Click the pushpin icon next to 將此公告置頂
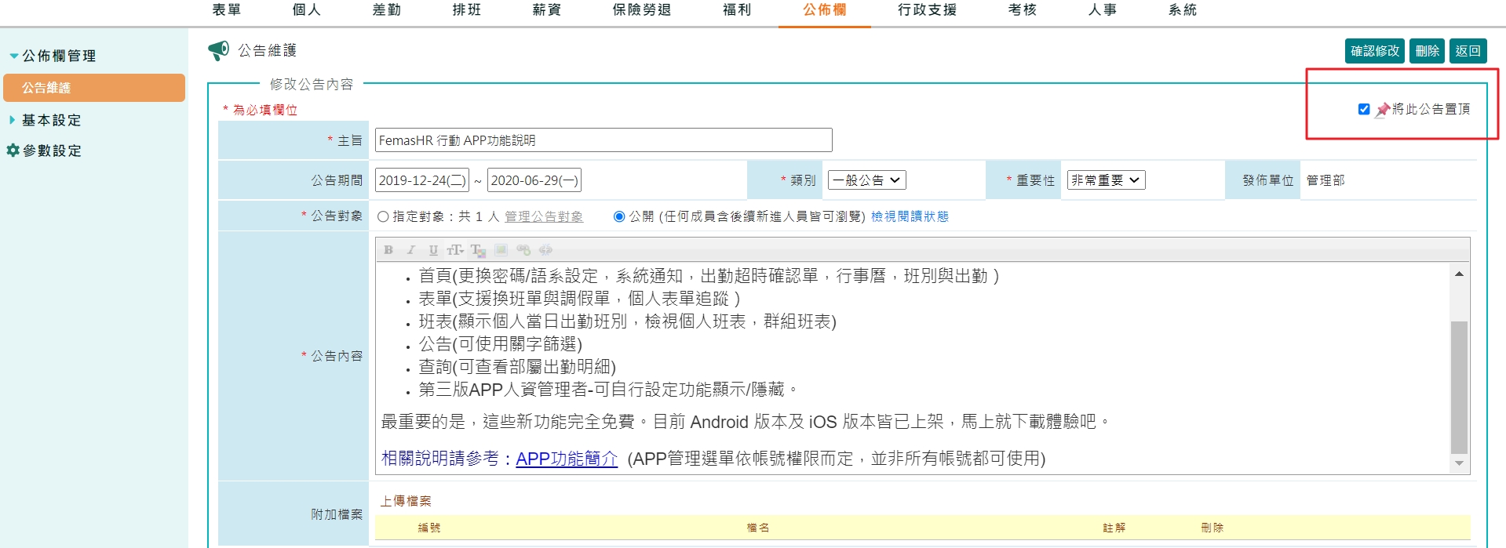Image resolution: width=1506 pixels, height=548 pixels. tap(1383, 110)
